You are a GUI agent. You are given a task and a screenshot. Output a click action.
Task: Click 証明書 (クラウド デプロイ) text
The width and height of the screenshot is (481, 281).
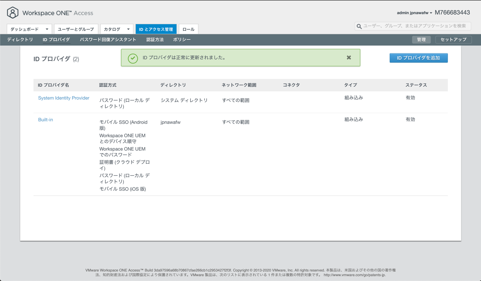125,165
